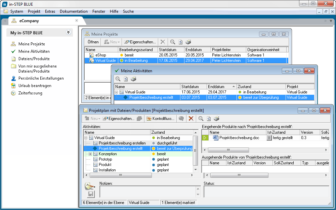The width and height of the screenshot is (336, 210).
Task: Click the print icon in Projektplan toolbar
Action: coord(217,119)
